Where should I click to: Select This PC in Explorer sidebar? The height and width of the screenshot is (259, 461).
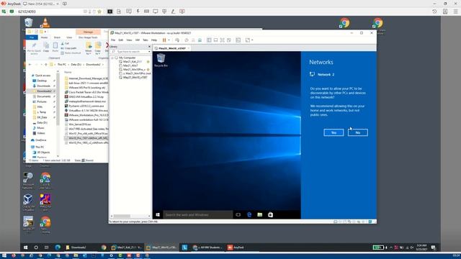click(x=37, y=147)
